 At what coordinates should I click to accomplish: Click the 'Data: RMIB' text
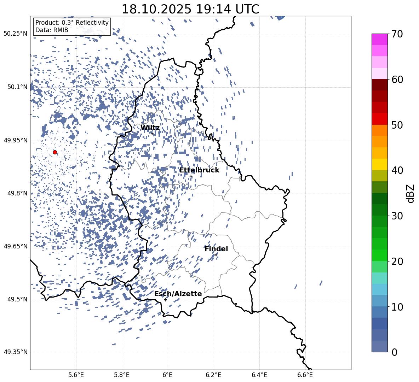pyautogui.click(x=52, y=30)
